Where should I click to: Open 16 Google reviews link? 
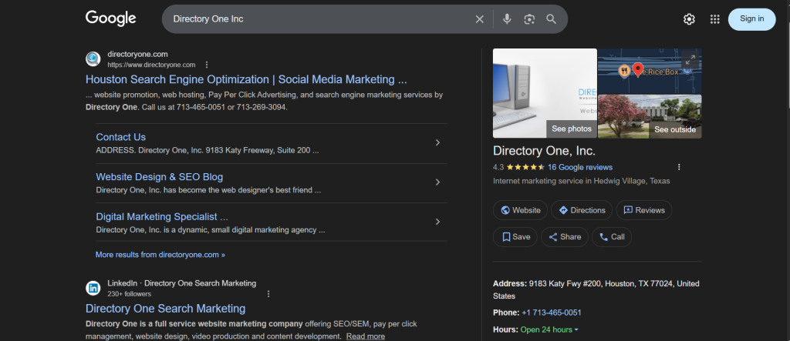pyautogui.click(x=579, y=167)
